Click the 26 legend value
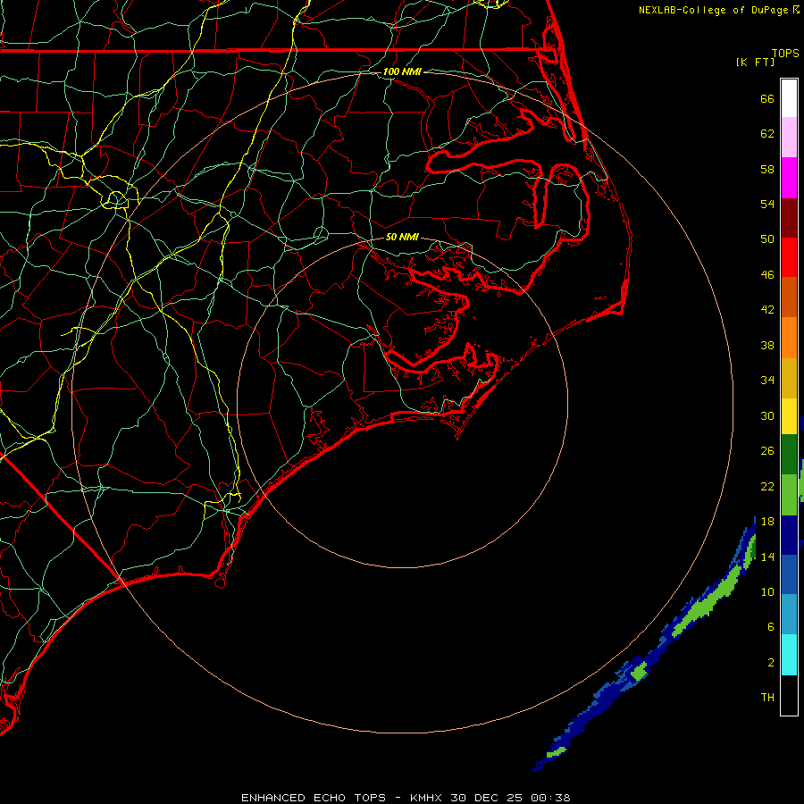The width and height of the screenshot is (804, 804). click(x=767, y=451)
